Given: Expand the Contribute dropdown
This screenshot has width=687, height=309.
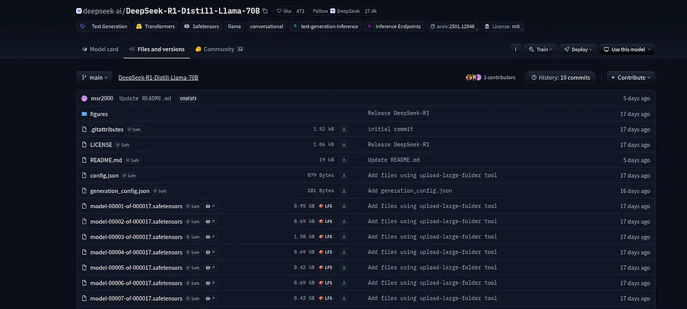Looking at the screenshot, I should [x=631, y=77].
